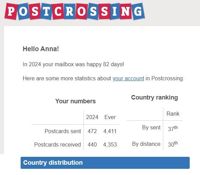Click the 'Your numbers' table heading
Viewport: 200px width, 175px height.
point(75,101)
